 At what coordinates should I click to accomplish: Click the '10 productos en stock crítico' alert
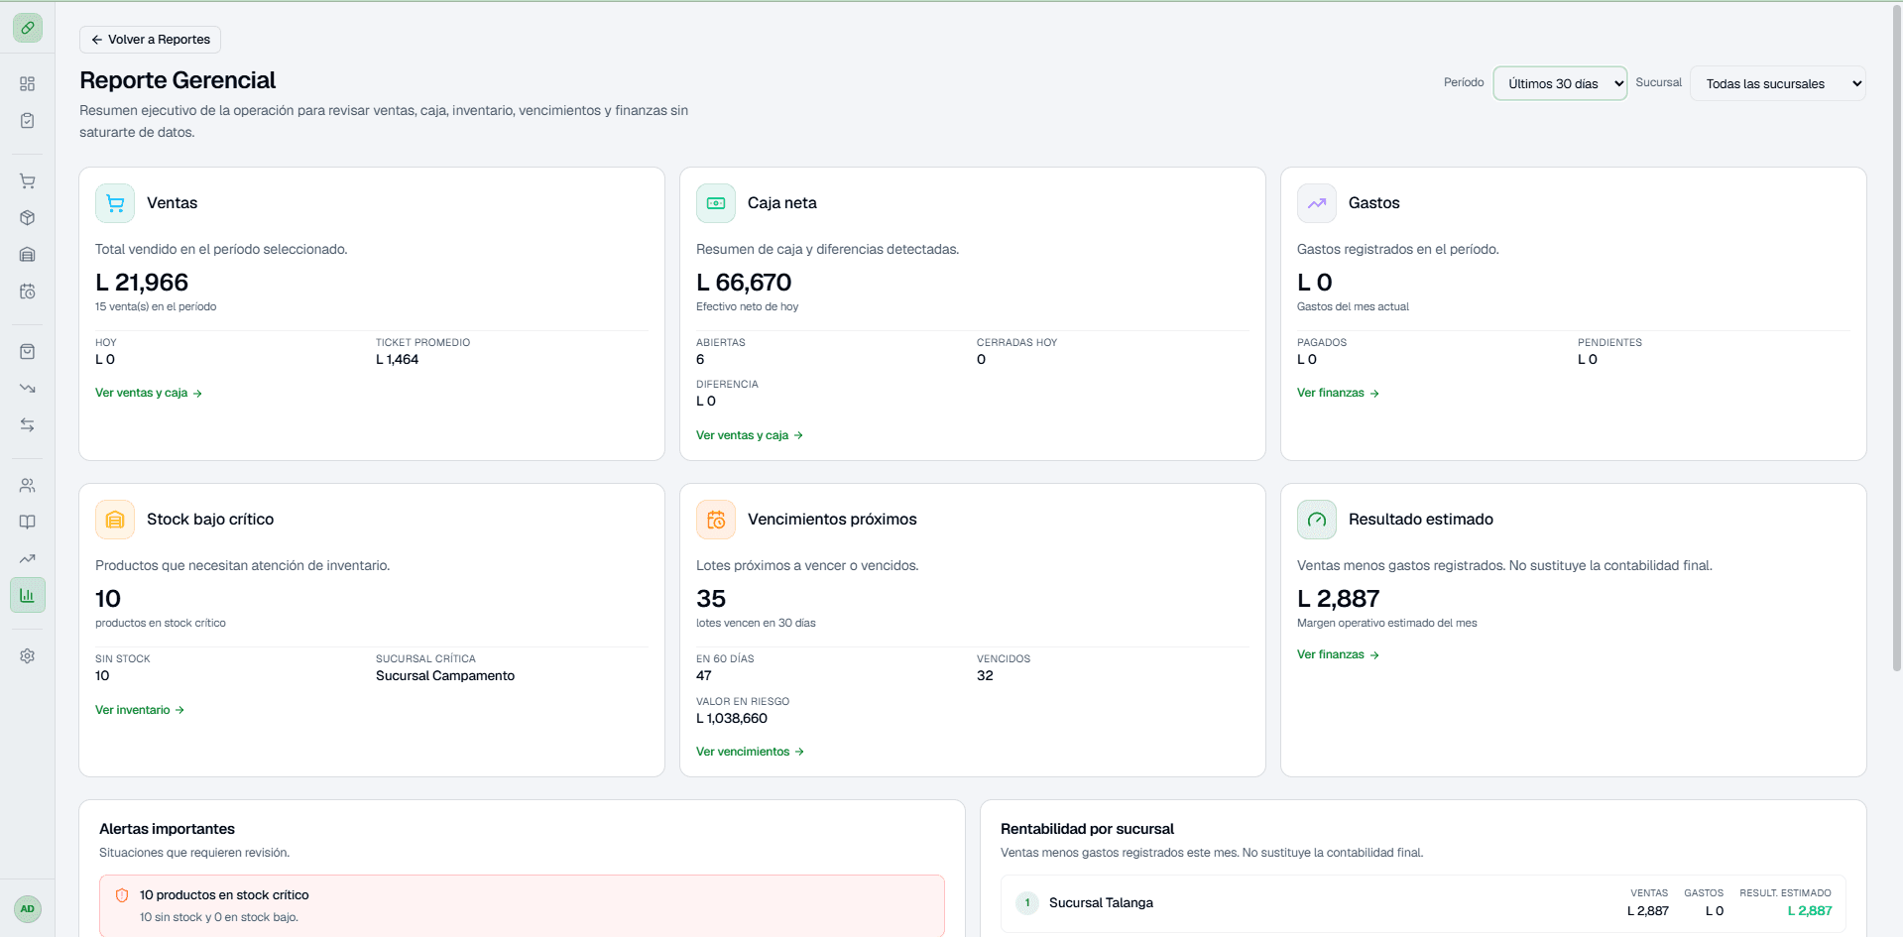point(522,905)
